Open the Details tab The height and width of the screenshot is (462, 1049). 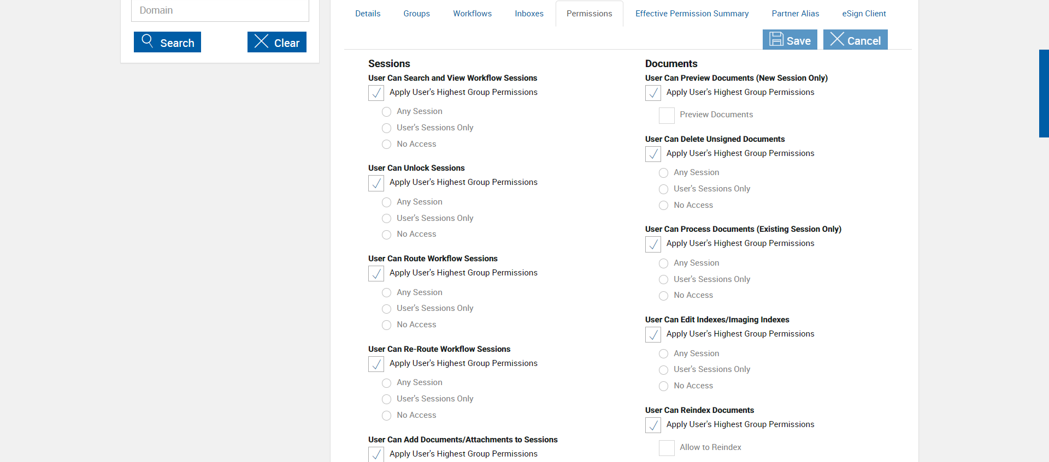(x=368, y=14)
